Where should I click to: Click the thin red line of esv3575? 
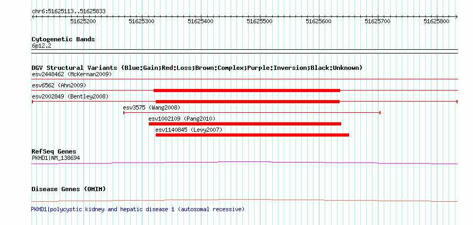252,113
